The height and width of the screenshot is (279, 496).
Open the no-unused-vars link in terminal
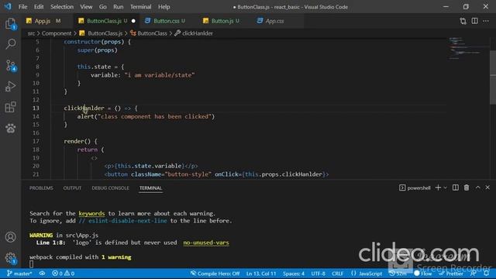pos(206,243)
